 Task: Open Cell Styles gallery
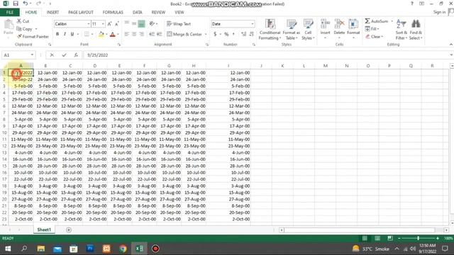pos(308,30)
